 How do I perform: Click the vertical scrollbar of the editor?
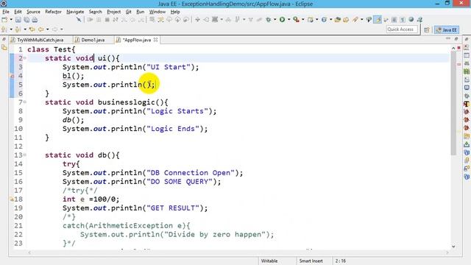pos(453,104)
